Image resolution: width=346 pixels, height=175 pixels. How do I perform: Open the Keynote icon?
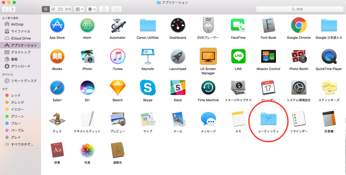pos(148,57)
